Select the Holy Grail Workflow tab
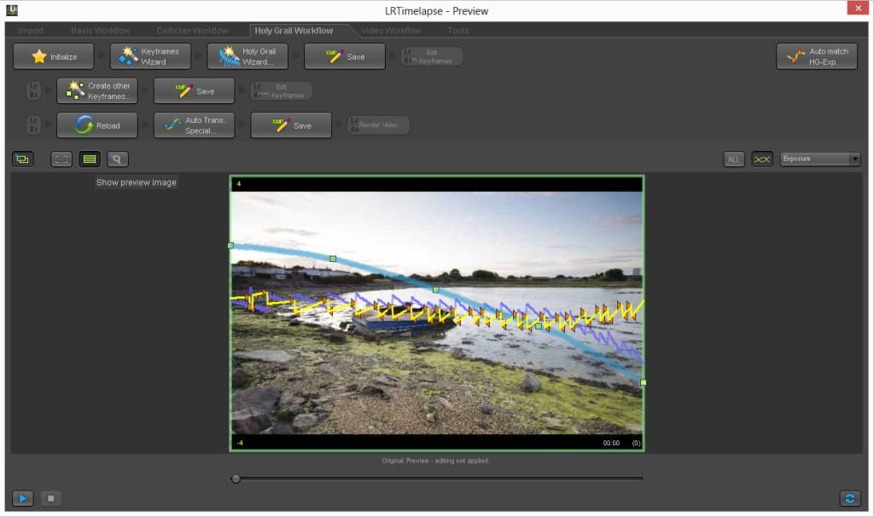Image resolution: width=874 pixels, height=517 pixels. tap(294, 31)
